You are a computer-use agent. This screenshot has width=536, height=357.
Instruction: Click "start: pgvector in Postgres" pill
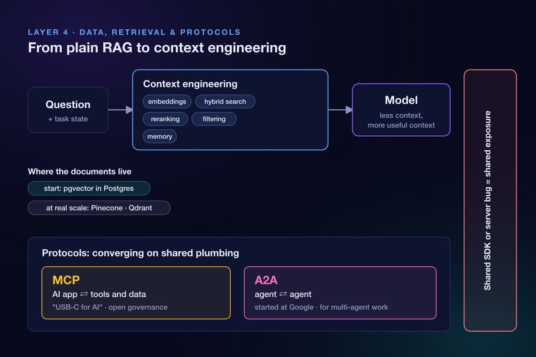[x=89, y=188]
